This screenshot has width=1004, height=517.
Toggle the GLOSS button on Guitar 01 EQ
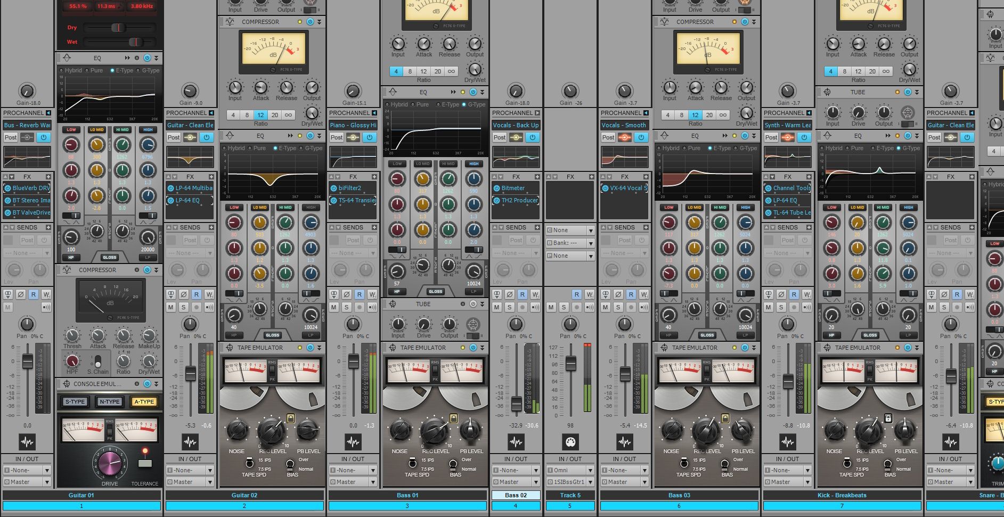click(x=110, y=257)
